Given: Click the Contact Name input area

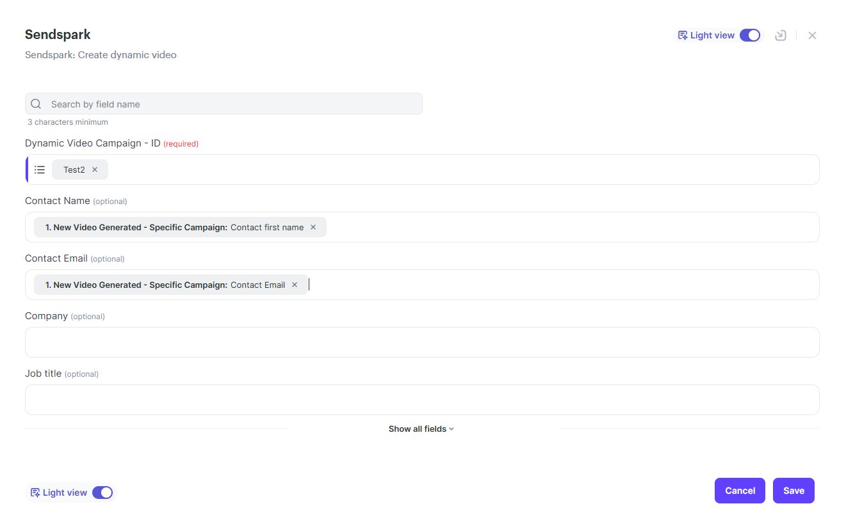Looking at the screenshot, I should click(x=422, y=227).
